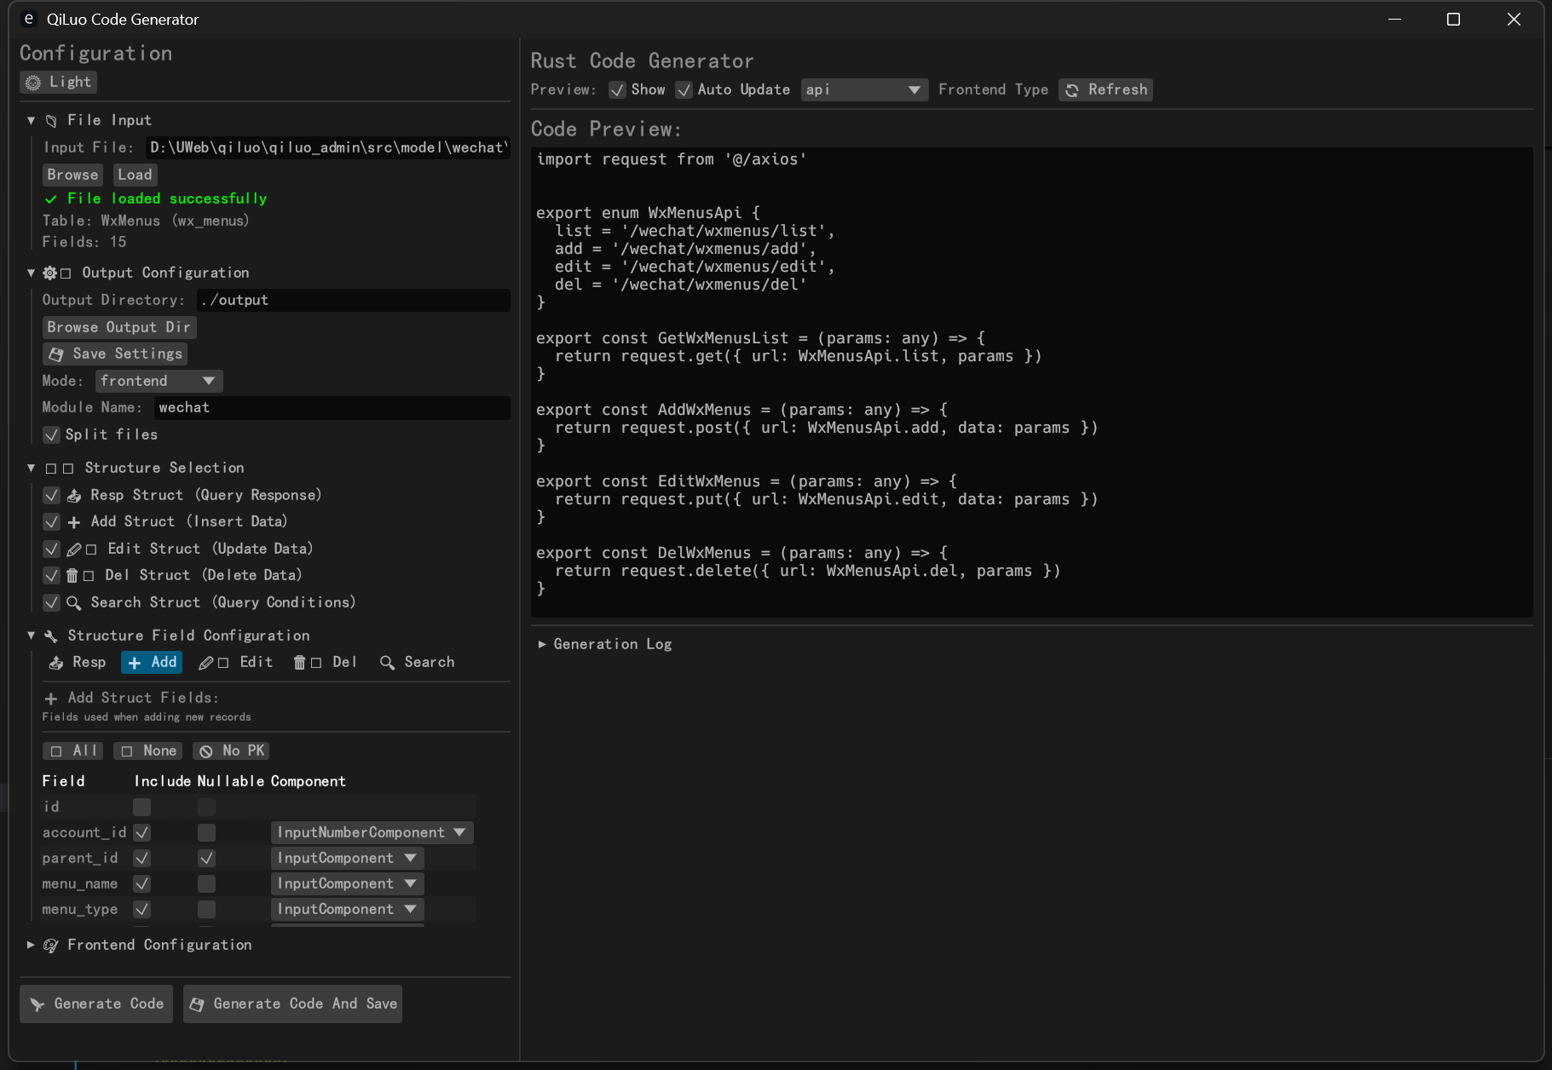
Task: Toggle the parent_id Nullable checkbox
Action: tap(207, 859)
